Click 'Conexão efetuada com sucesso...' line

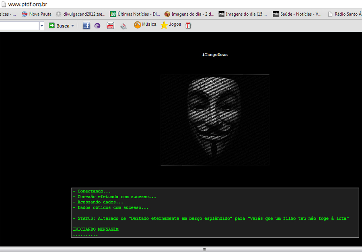pyautogui.click(x=115, y=197)
